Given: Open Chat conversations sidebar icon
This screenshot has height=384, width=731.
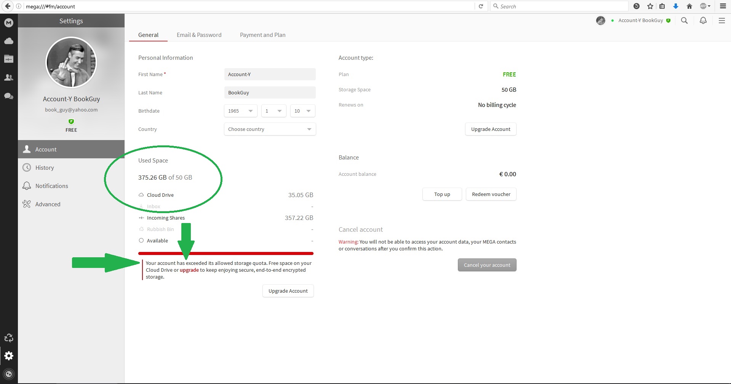Looking at the screenshot, I should [x=9, y=96].
